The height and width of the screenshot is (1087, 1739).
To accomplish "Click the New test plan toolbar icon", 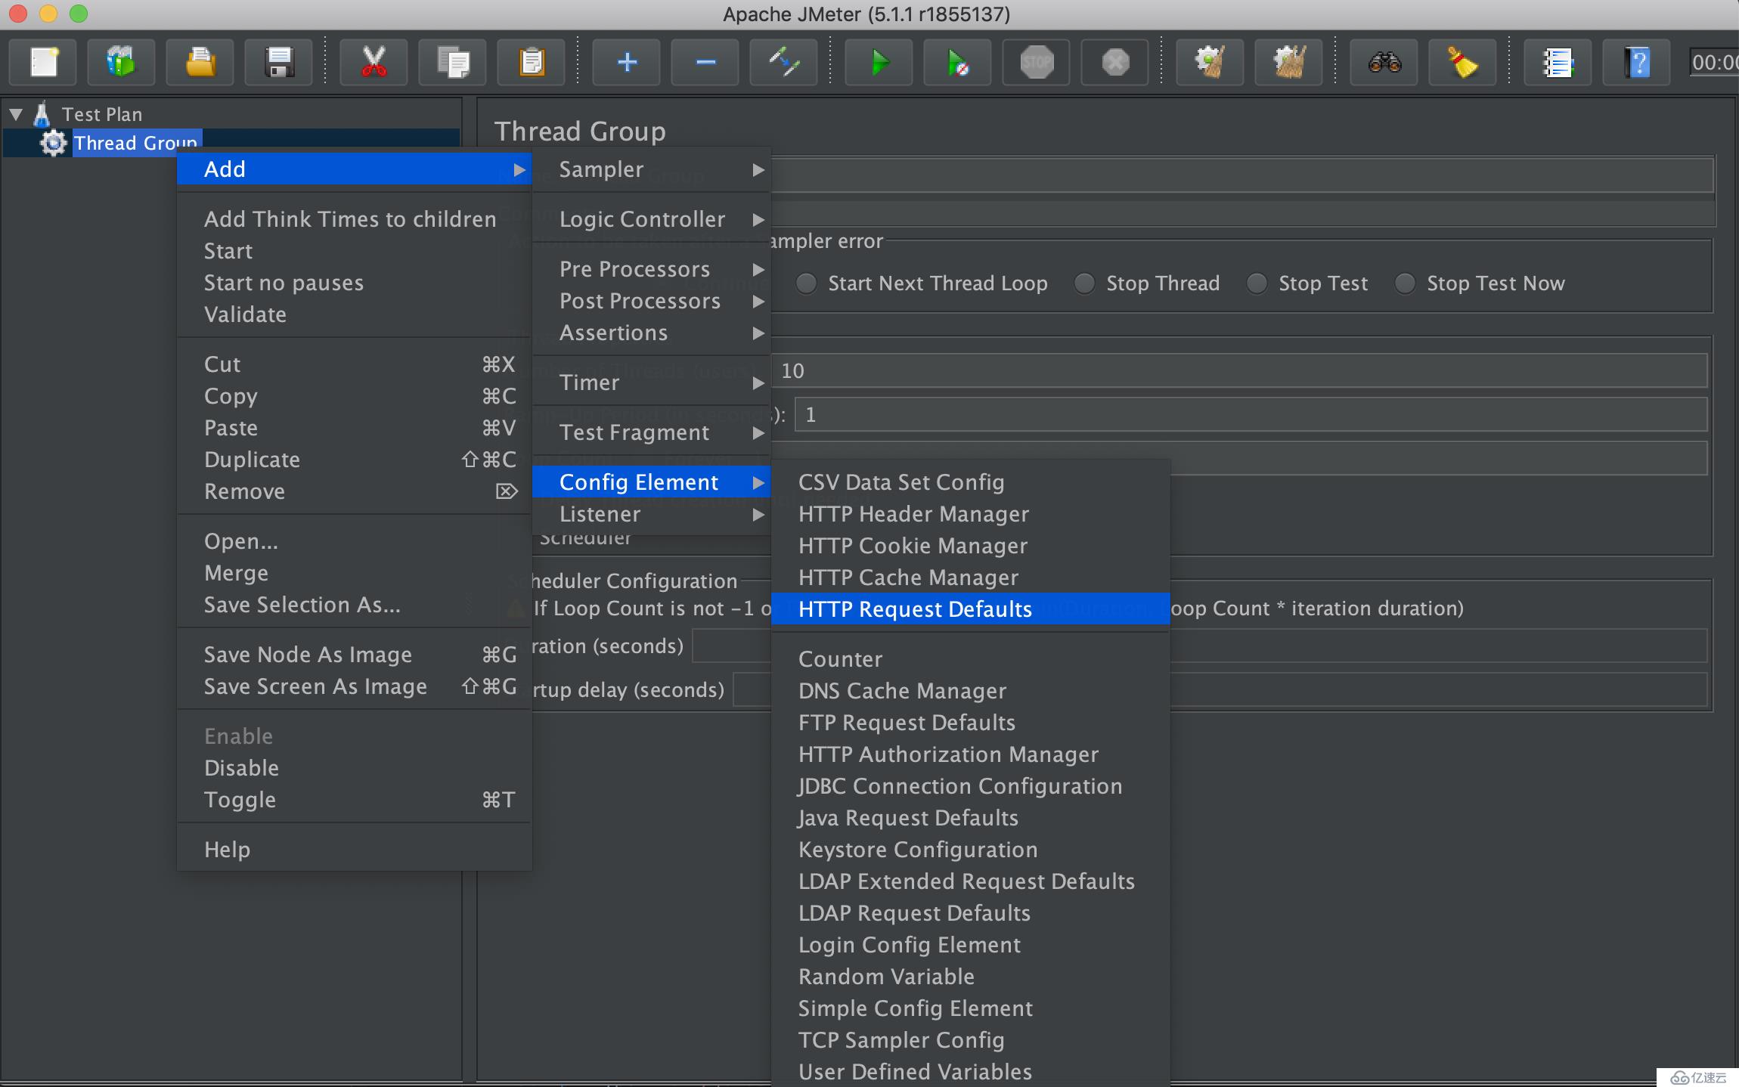I will pyautogui.click(x=44, y=62).
